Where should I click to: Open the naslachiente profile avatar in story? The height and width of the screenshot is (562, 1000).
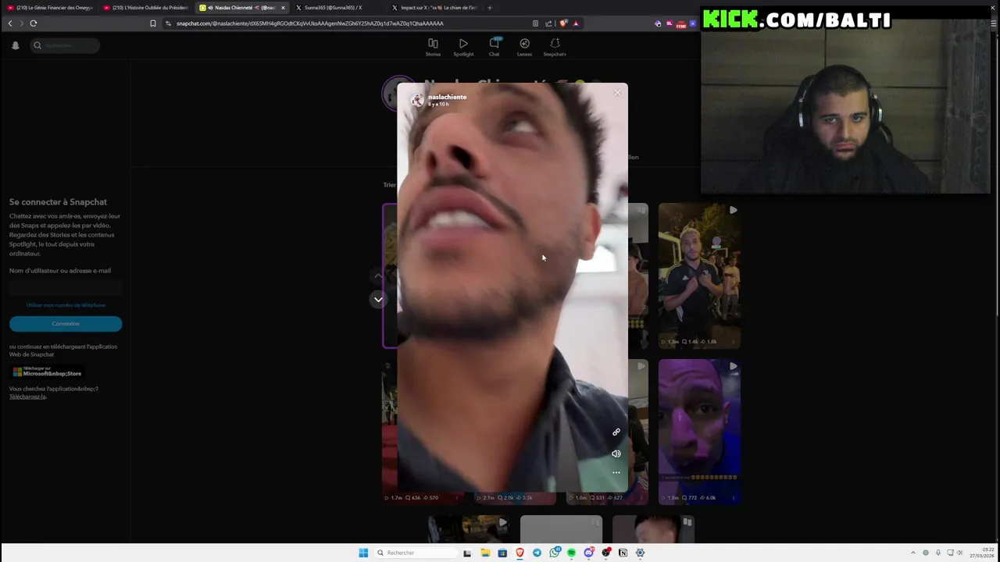point(417,100)
